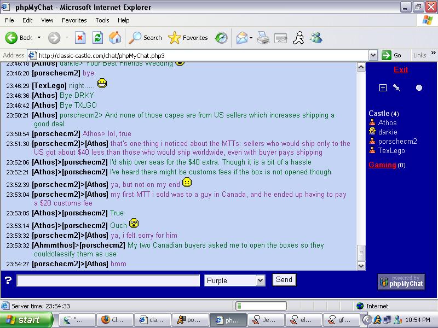Click the pin/wand icon in chat sidebar
This screenshot has height=328, width=438.
pos(396,87)
